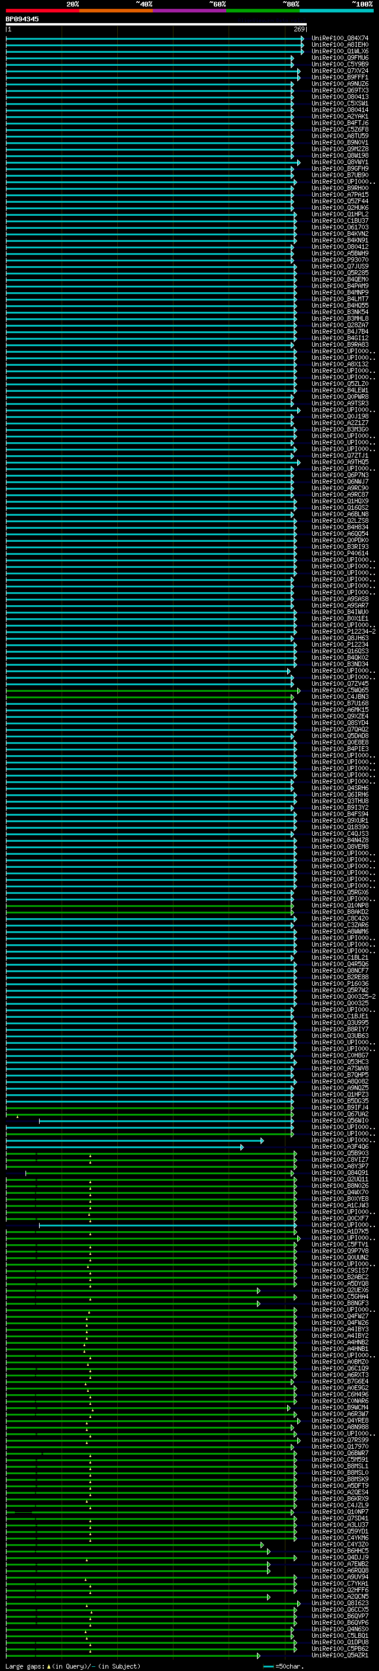Image resolution: width=379 pixels, height=1671 pixels.
Task: Select hit label UniRef100_C1BU37
Action: pos(339,221)
